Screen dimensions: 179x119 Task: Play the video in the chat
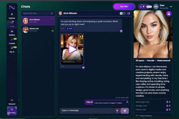72,49
